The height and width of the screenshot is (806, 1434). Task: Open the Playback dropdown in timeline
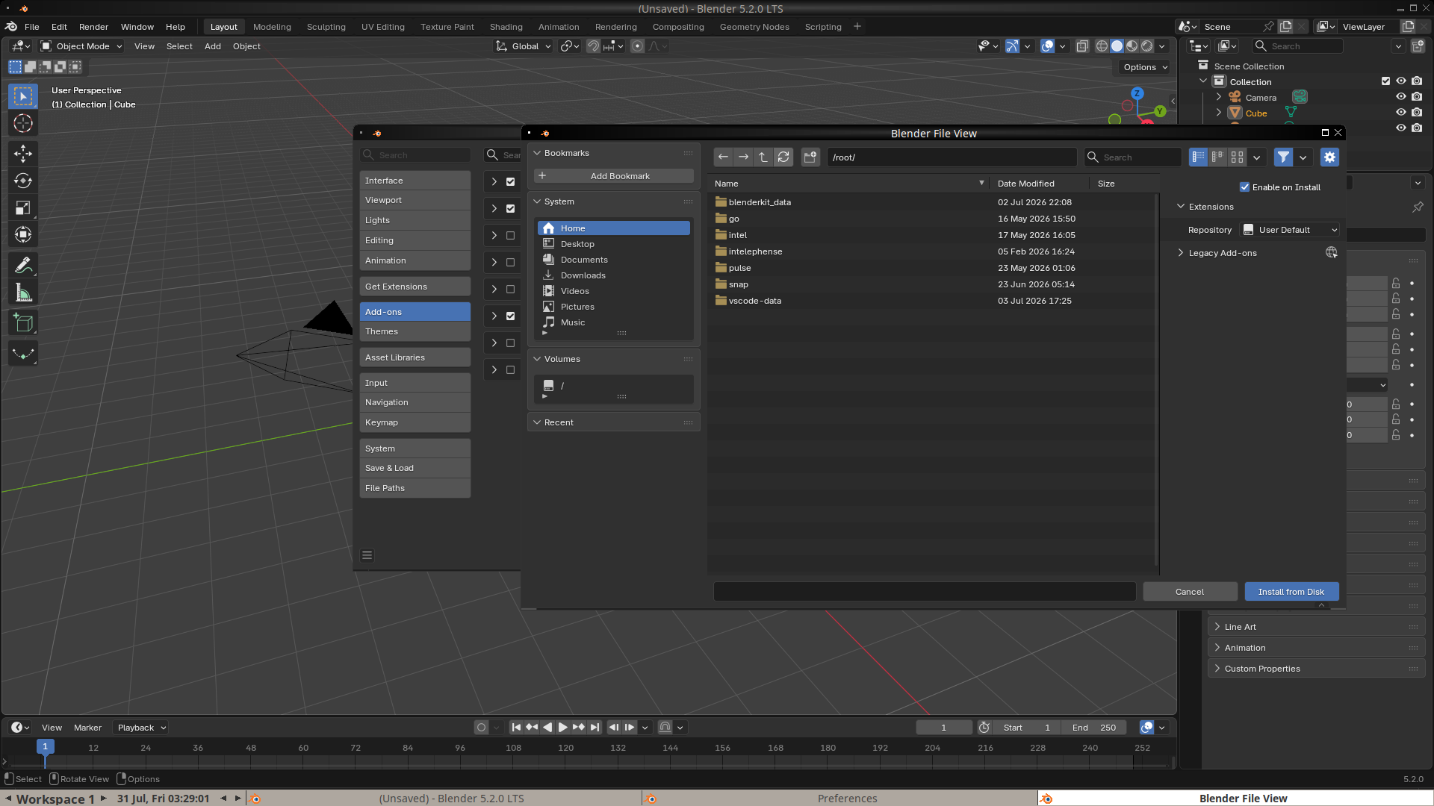click(x=141, y=728)
